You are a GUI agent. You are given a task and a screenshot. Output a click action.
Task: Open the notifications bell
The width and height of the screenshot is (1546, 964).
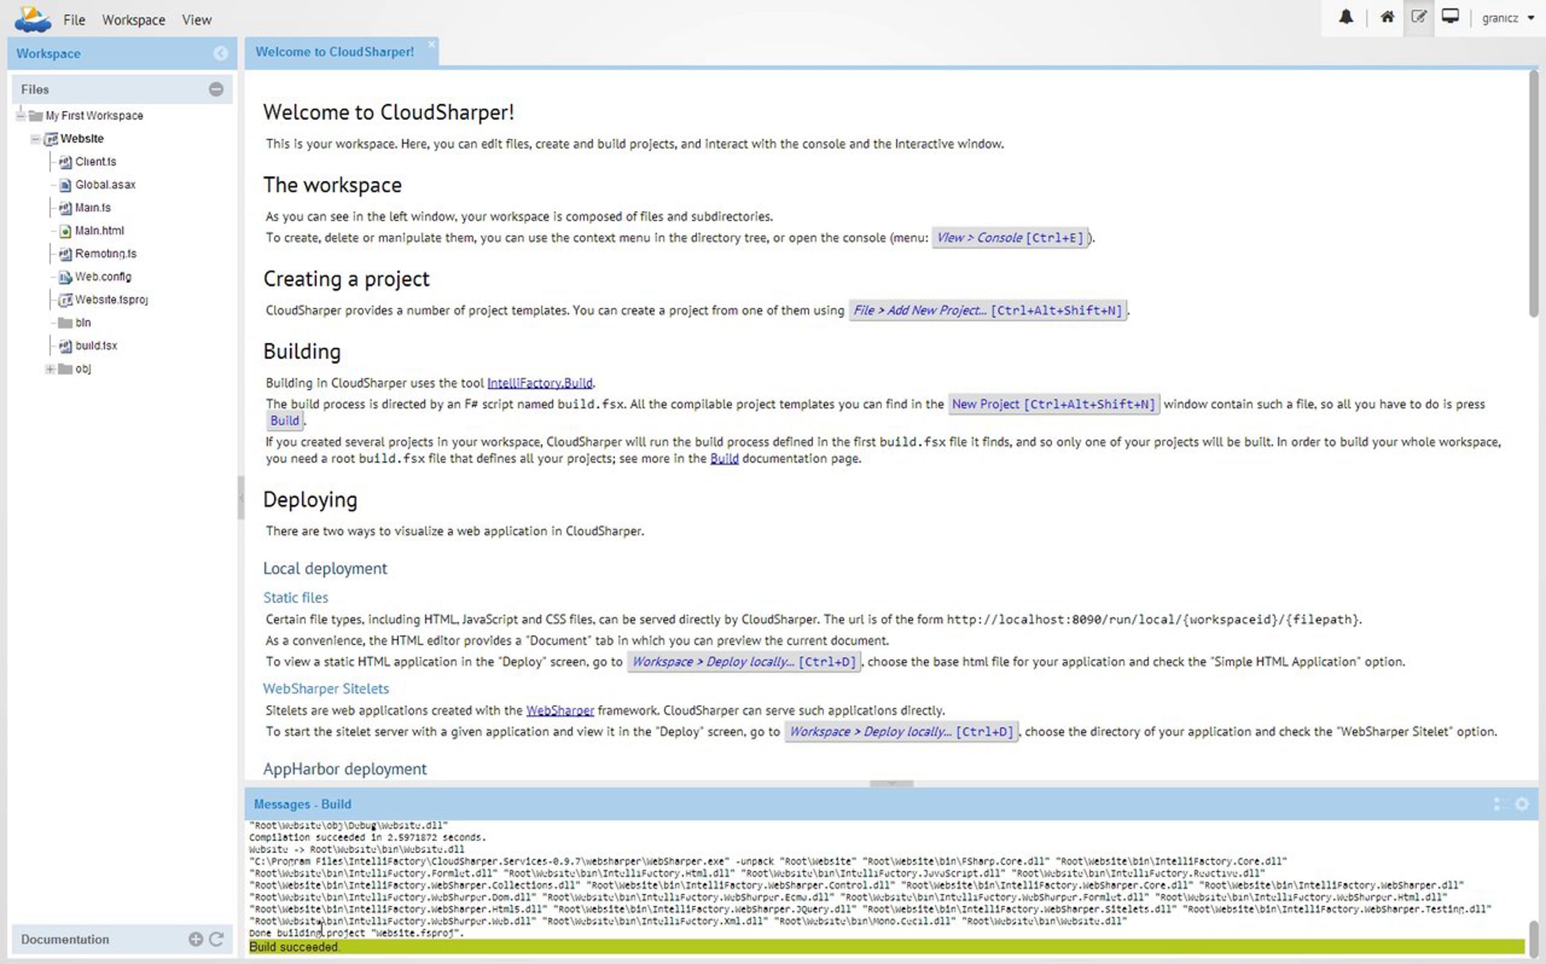point(1346,17)
